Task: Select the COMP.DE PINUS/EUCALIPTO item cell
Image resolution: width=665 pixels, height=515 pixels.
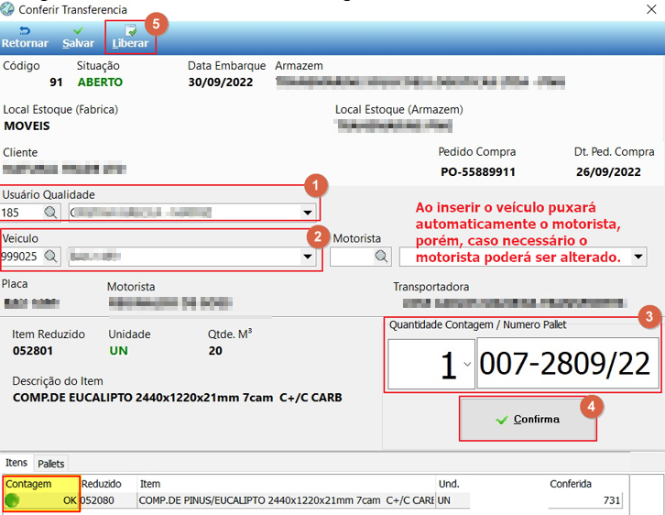Action: point(287,500)
